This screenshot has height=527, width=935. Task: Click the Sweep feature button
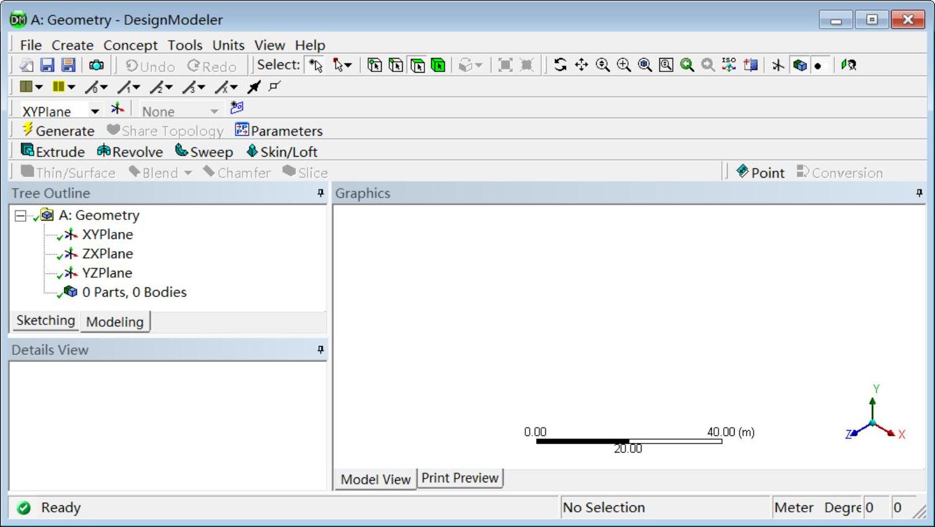point(204,152)
